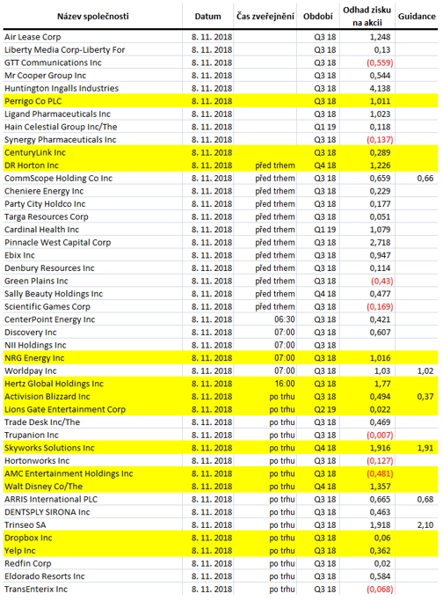
Task: Click the Čas zveřejnění column header
Action: pos(265,17)
